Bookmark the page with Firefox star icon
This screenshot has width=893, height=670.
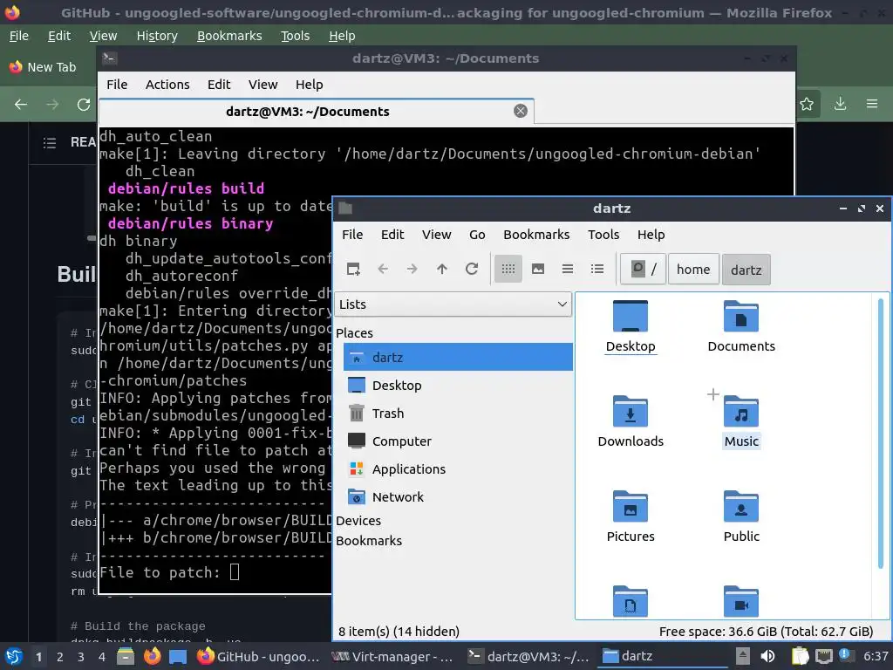click(x=807, y=104)
